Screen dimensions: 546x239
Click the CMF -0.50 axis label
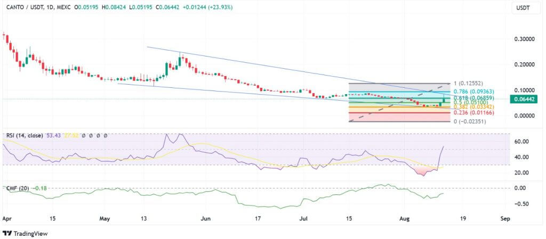(x=522, y=203)
